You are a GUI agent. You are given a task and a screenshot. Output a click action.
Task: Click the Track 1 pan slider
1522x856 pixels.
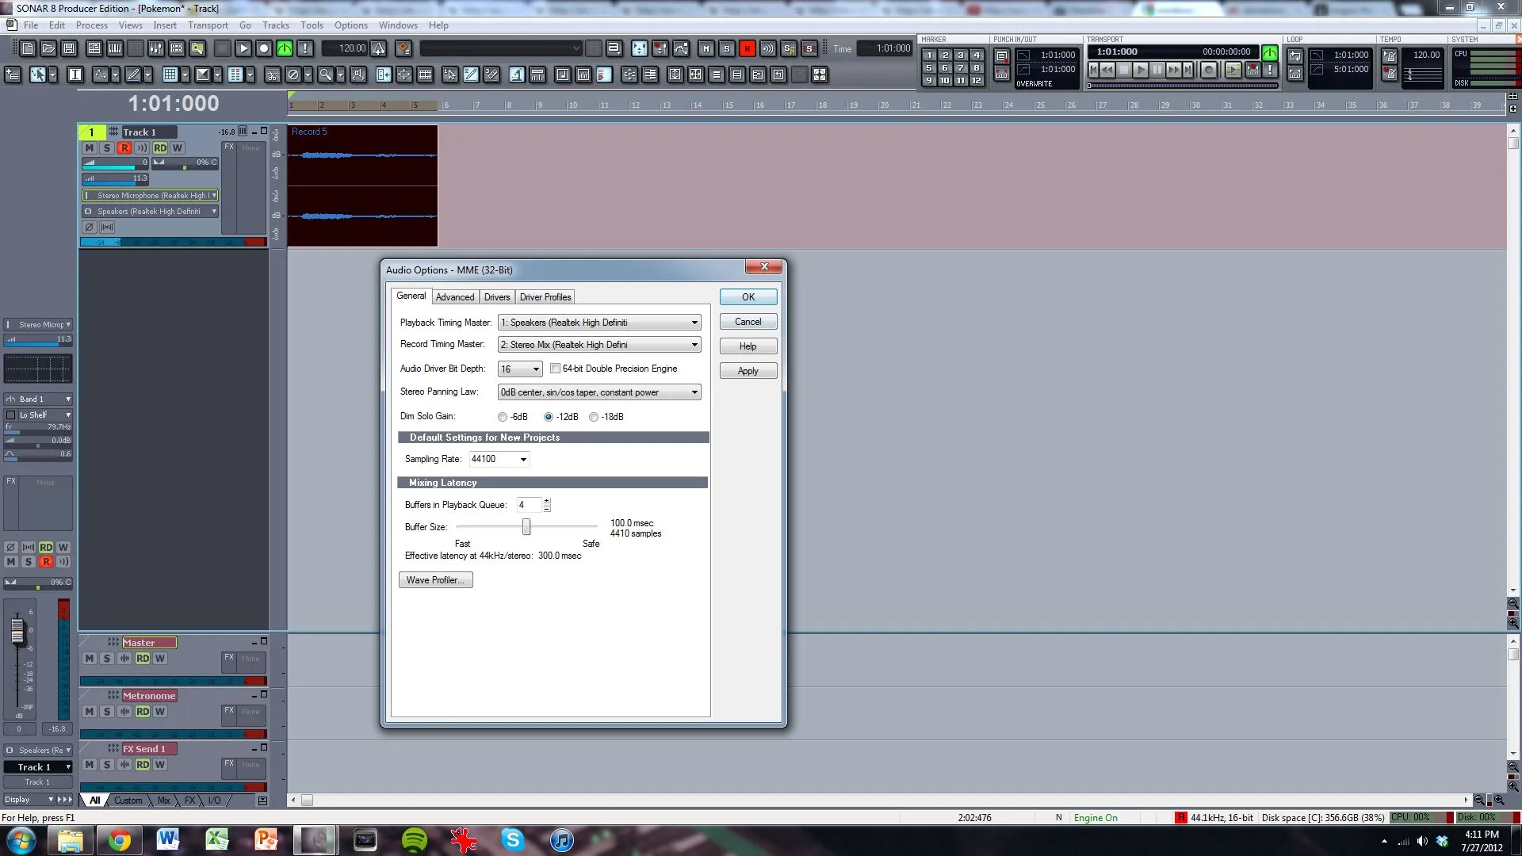point(185,162)
